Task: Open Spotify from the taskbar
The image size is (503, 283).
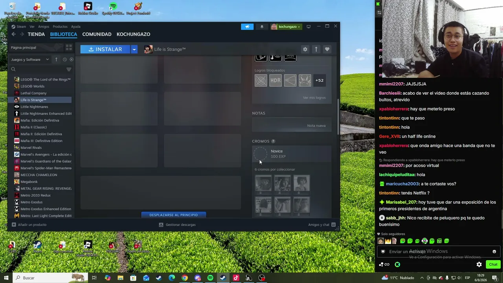Action: coord(210,278)
